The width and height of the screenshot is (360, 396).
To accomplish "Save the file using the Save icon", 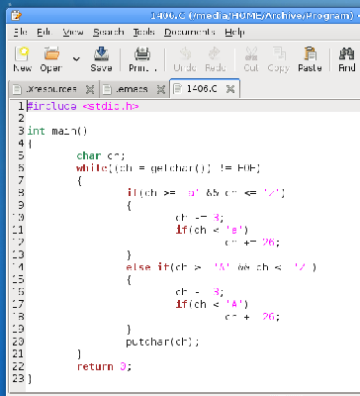I will click(x=101, y=53).
